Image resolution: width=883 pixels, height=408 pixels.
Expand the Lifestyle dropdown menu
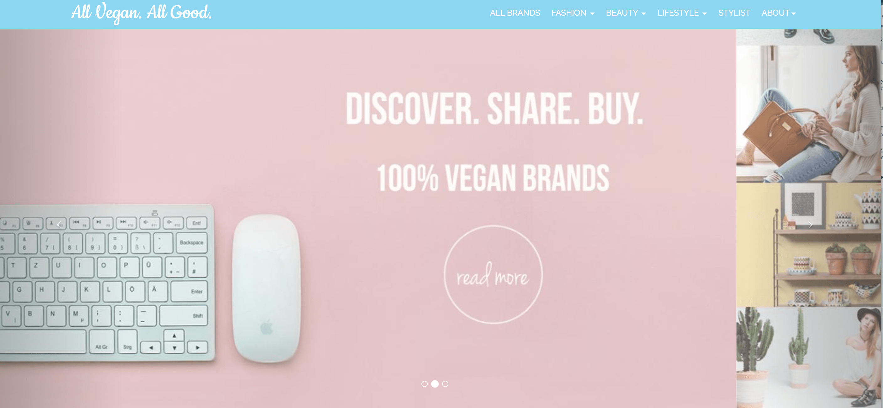coord(682,13)
